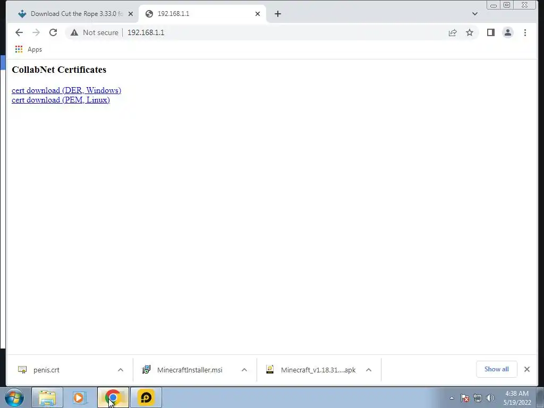Open the Chrome side panel

pos(490,32)
